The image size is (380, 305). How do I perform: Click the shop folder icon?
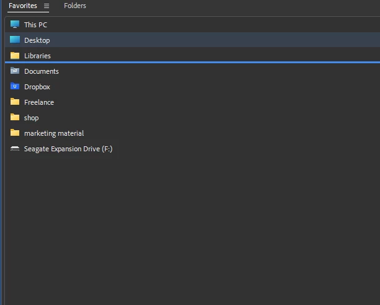15,117
